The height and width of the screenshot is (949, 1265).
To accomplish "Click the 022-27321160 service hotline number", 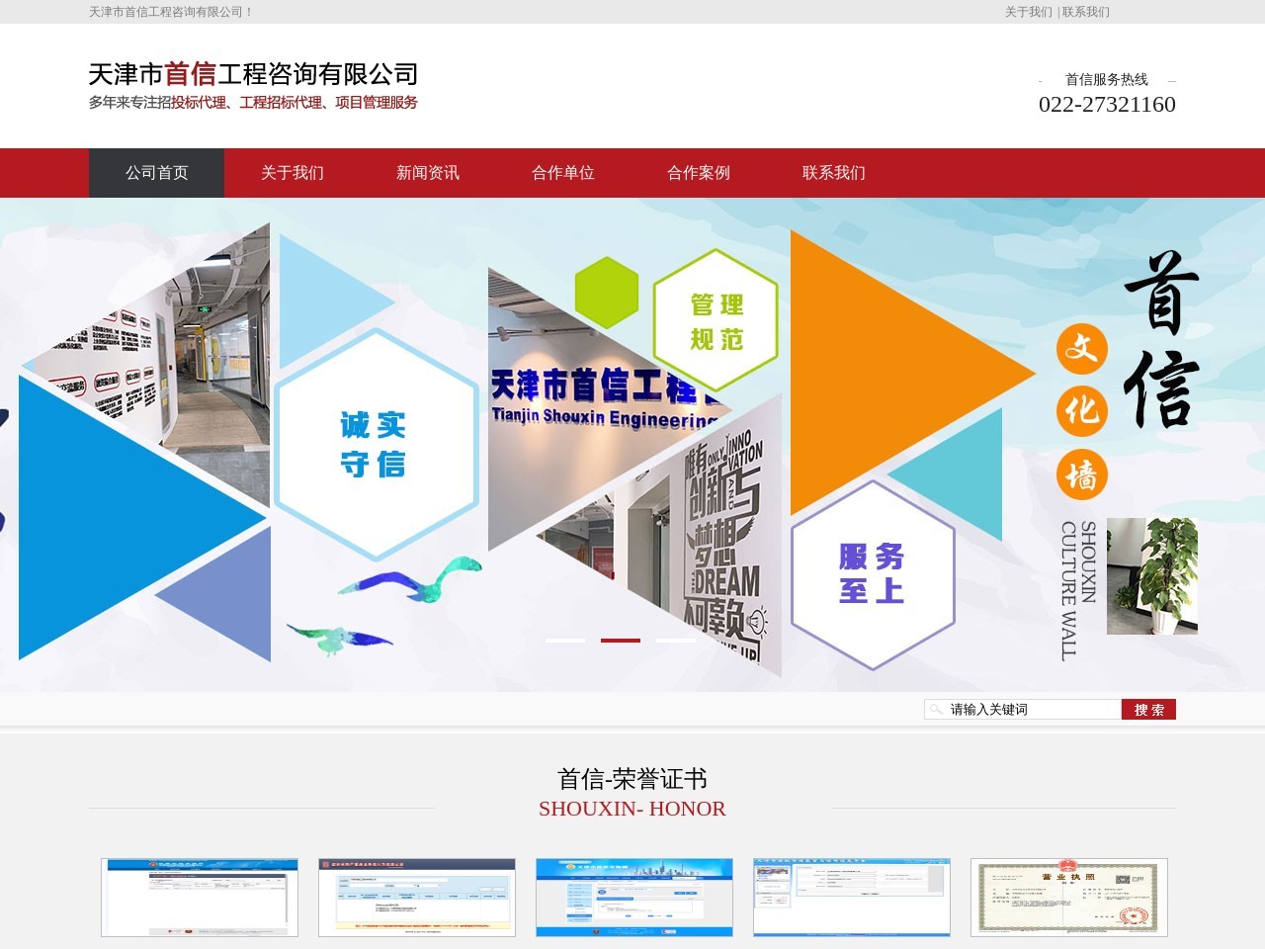I will pyautogui.click(x=1108, y=105).
